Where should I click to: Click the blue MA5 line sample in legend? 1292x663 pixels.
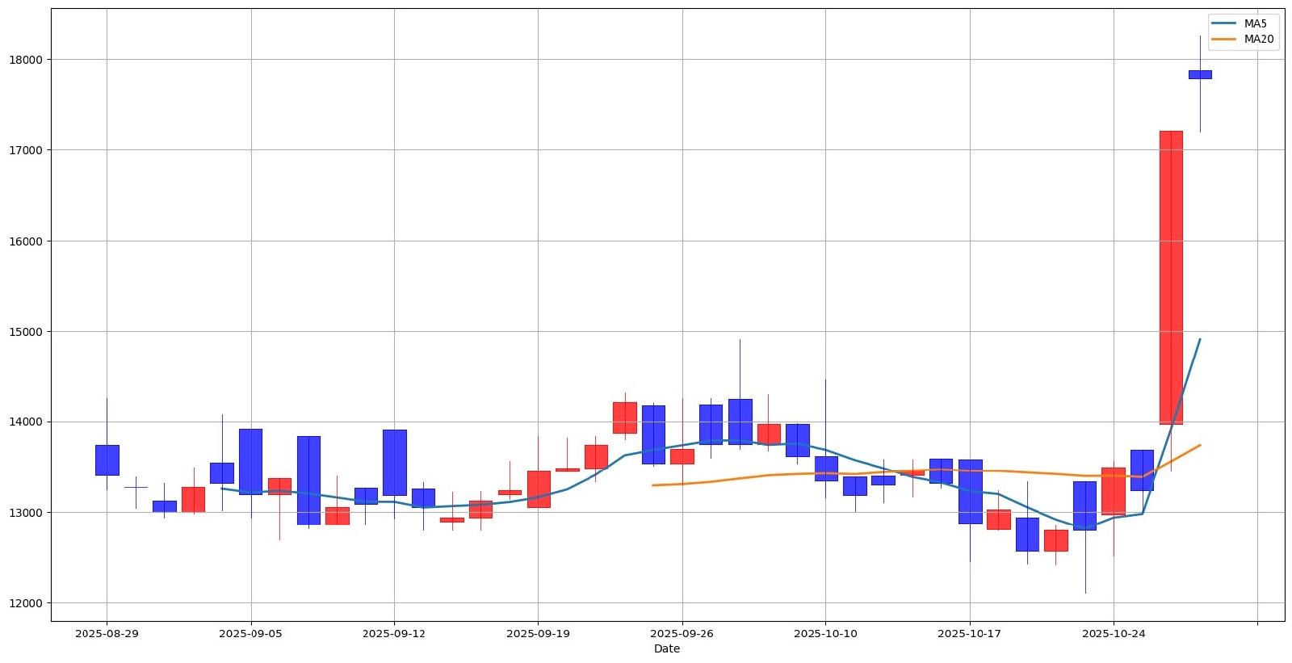(1224, 23)
